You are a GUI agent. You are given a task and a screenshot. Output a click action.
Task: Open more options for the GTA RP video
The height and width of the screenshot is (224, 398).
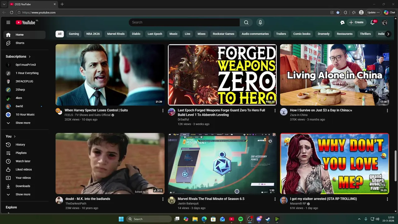[387, 199]
